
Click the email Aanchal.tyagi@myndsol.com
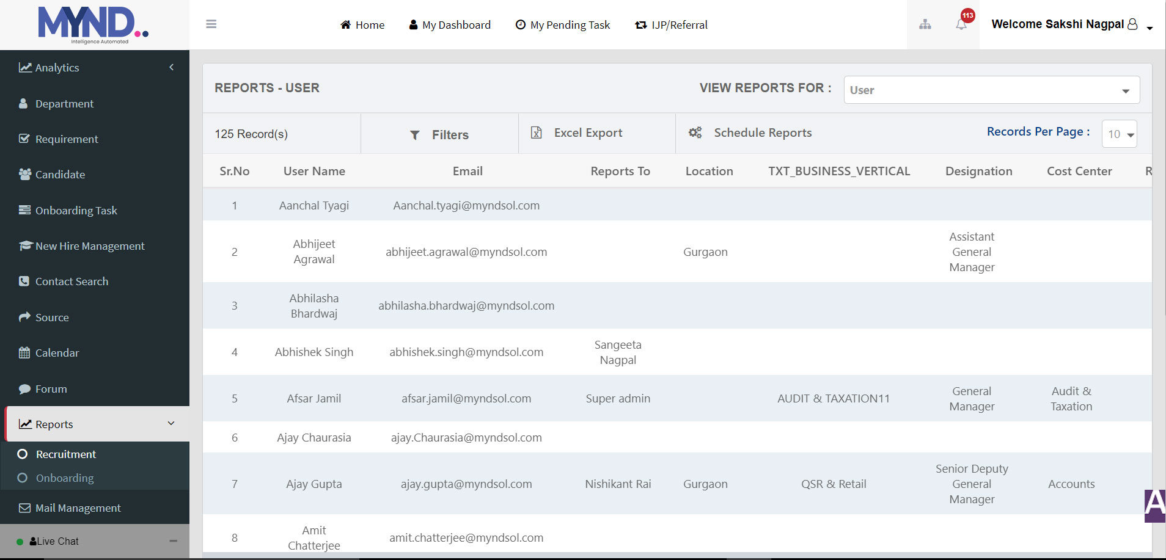466,205
